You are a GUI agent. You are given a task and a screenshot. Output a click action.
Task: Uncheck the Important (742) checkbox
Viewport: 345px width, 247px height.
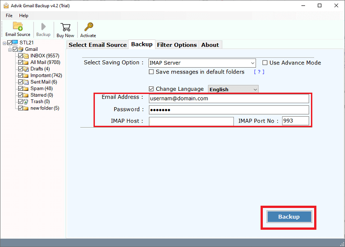pyautogui.click(x=20, y=75)
